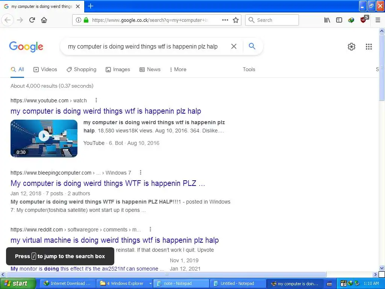Click the reddit.com › softwaregore breadcrumb text
Image resolution: width=385 pixels, height=289 pixels.
(76, 230)
